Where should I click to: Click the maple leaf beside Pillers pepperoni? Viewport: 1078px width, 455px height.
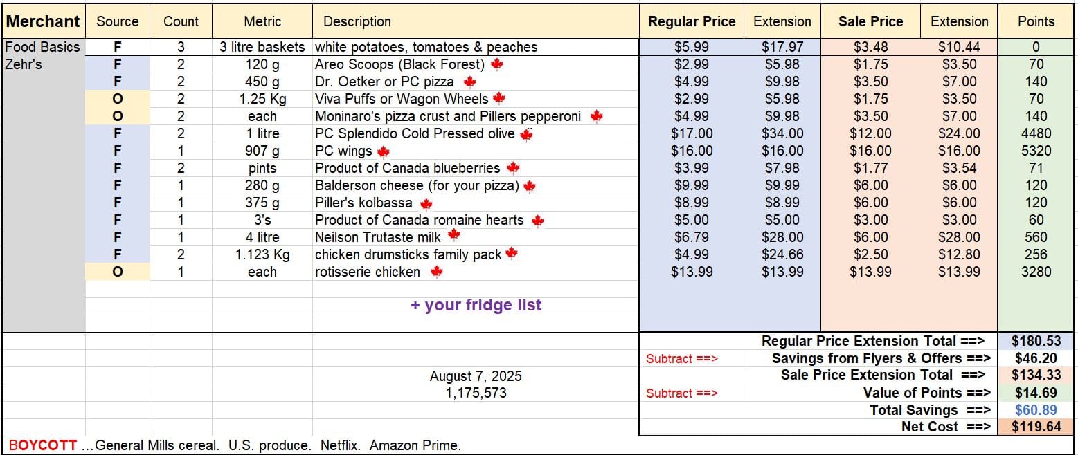[x=596, y=116]
